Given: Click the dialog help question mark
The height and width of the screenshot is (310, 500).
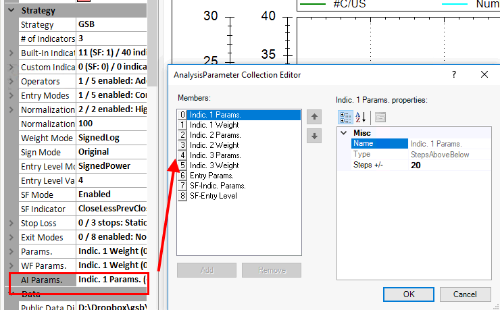Looking at the screenshot, I should pos(454,74).
